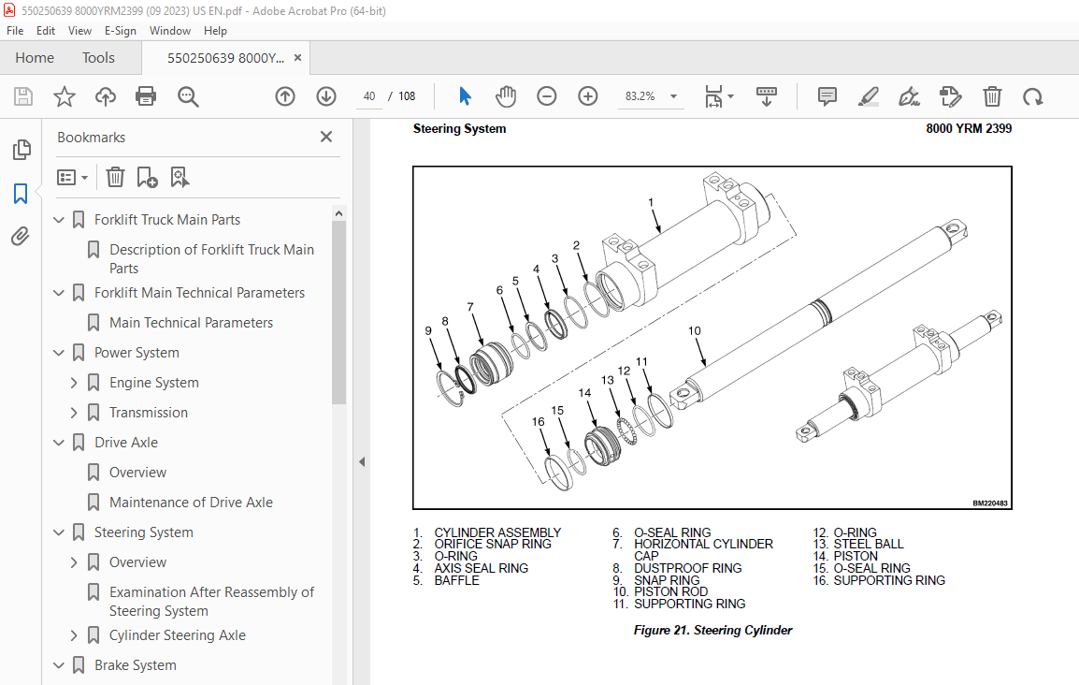Expand the Transmission bookmark
Viewport: 1079px width, 685px height.
[x=74, y=413]
